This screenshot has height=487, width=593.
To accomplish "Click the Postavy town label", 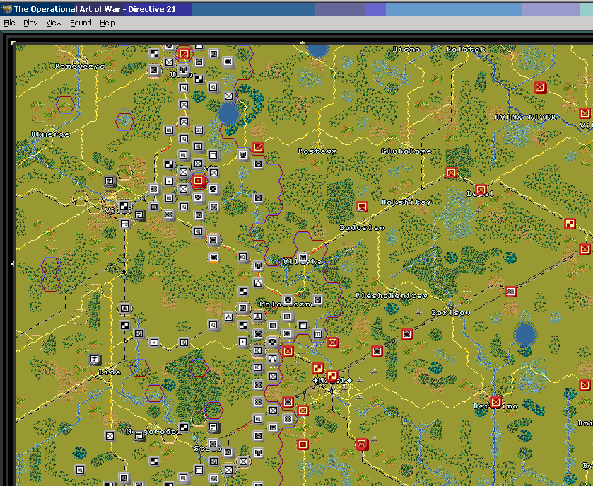I will [x=317, y=151].
